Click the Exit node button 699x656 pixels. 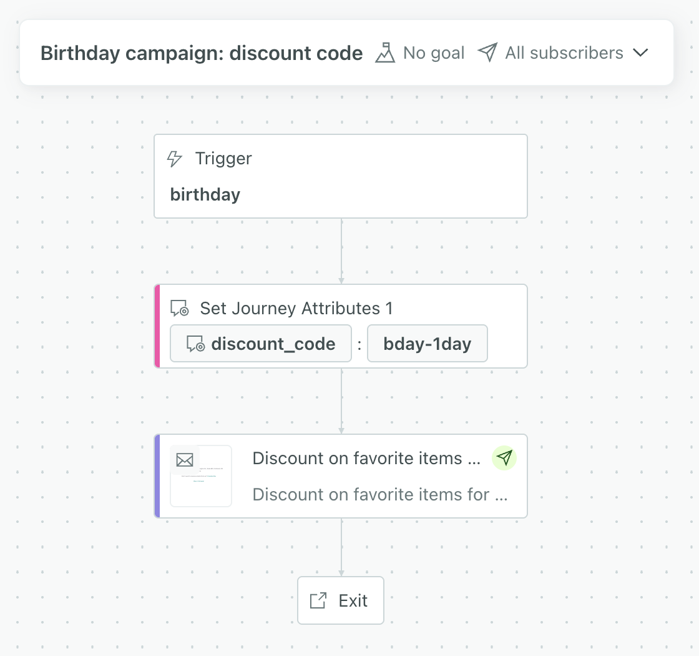341,601
